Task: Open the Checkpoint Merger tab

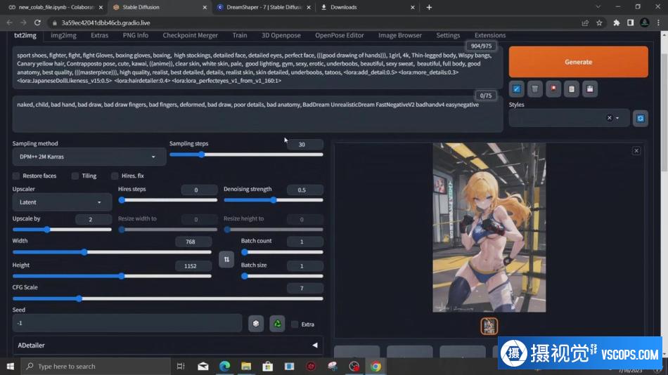Action: click(190, 35)
